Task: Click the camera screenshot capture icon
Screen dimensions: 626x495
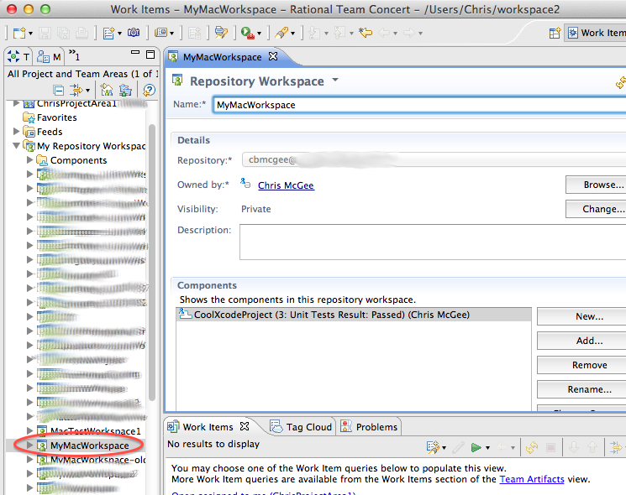Action: (134, 33)
